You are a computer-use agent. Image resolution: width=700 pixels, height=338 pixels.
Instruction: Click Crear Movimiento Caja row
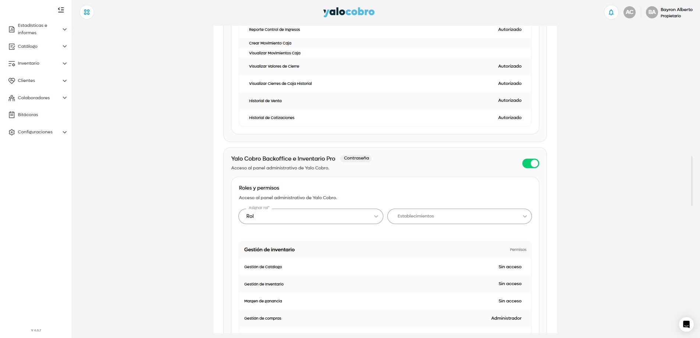pyautogui.click(x=385, y=43)
